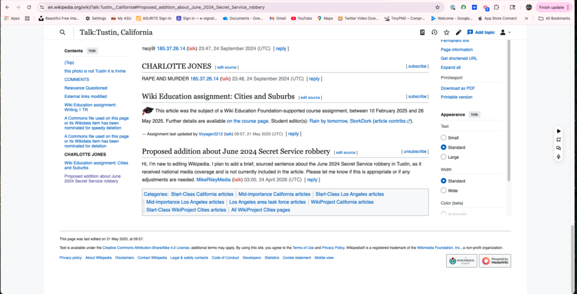Open the course page link
Image resolution: width=577 pixels, height=294 pixels.
[x=248, y=121]
